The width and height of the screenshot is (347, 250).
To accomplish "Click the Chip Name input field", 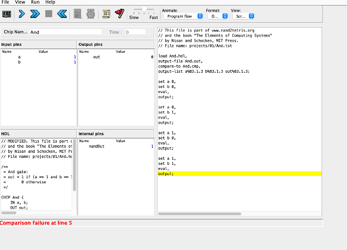I will (x=66, y=32).
